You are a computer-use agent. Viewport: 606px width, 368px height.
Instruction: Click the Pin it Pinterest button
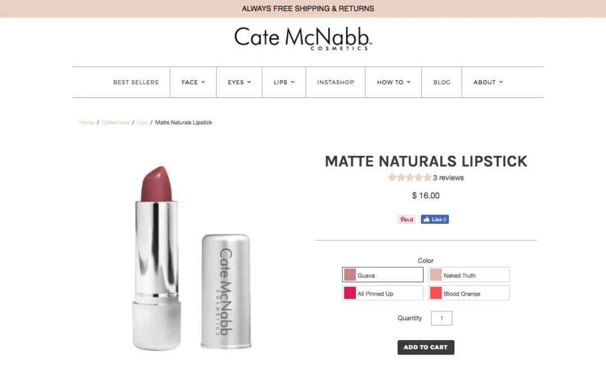pos(407,219)
